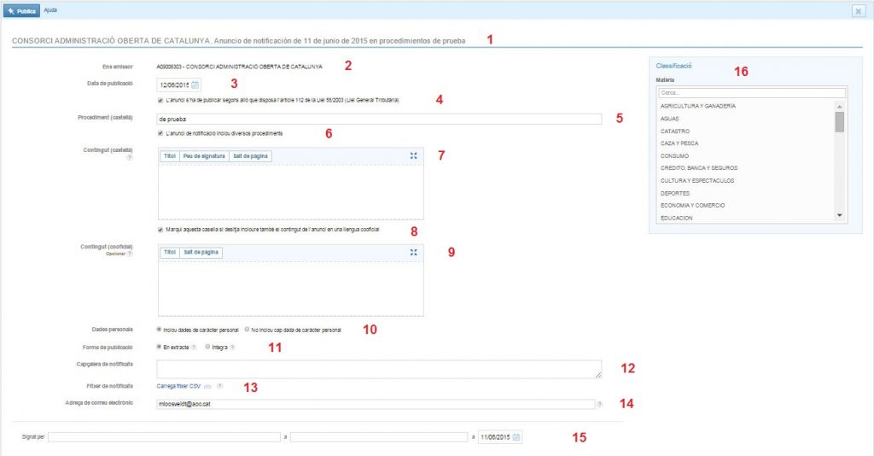Open help icon next to En extracte

[x=194, y=348]
